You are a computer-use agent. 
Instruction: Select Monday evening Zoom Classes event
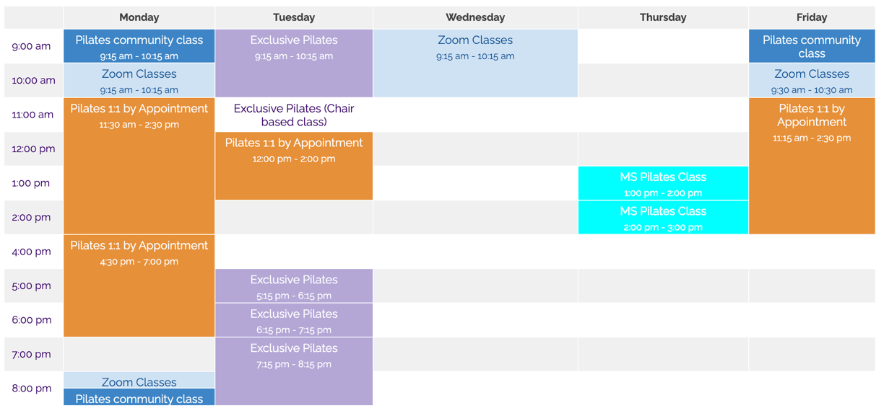coord(139,380)
